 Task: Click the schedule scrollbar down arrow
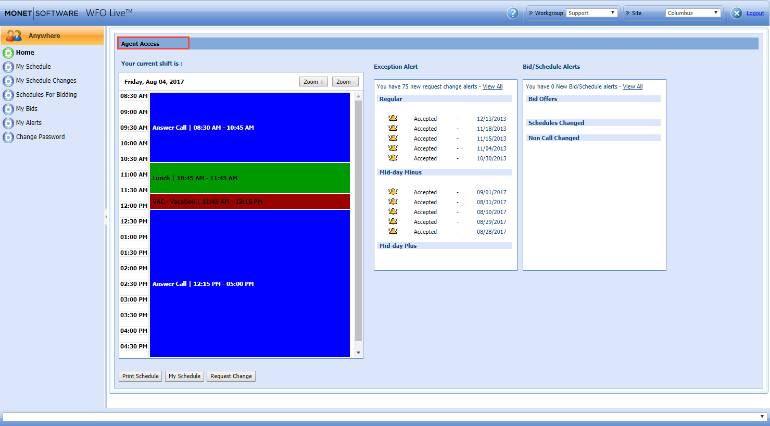click(358, 353)
